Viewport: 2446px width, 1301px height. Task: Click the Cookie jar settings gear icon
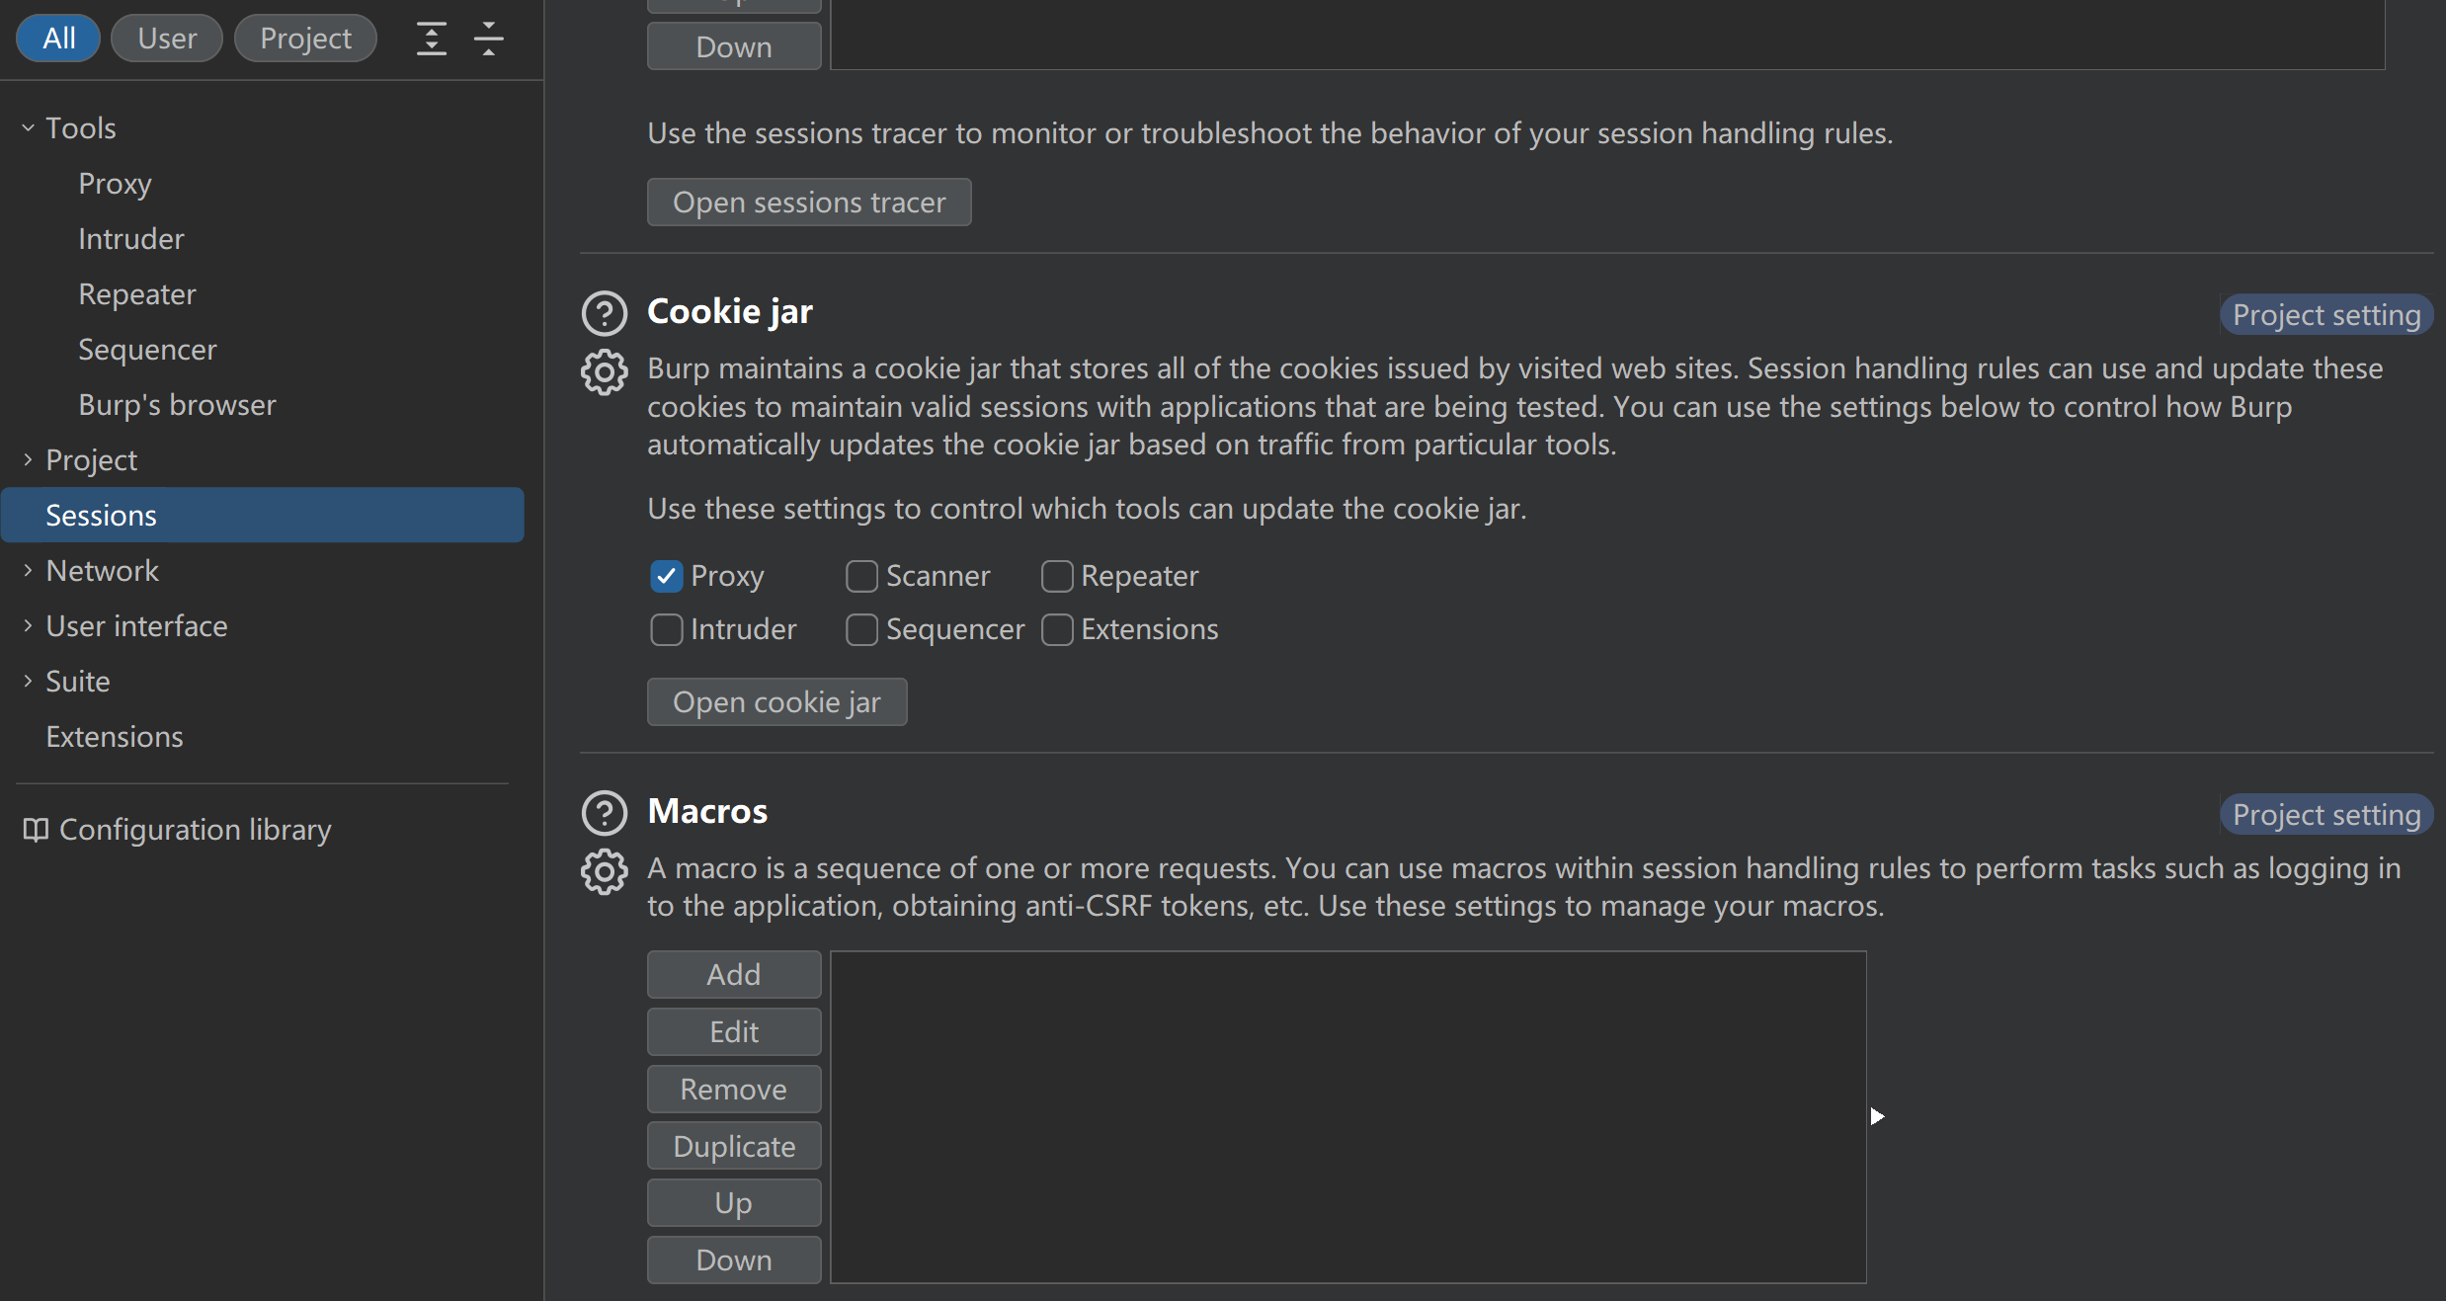point(604,372)
